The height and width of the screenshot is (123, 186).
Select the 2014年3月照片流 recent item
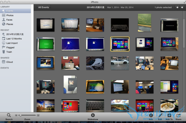pos(15,34)
